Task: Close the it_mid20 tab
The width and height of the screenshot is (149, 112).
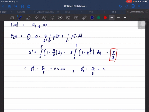Action: coord(11,12)
